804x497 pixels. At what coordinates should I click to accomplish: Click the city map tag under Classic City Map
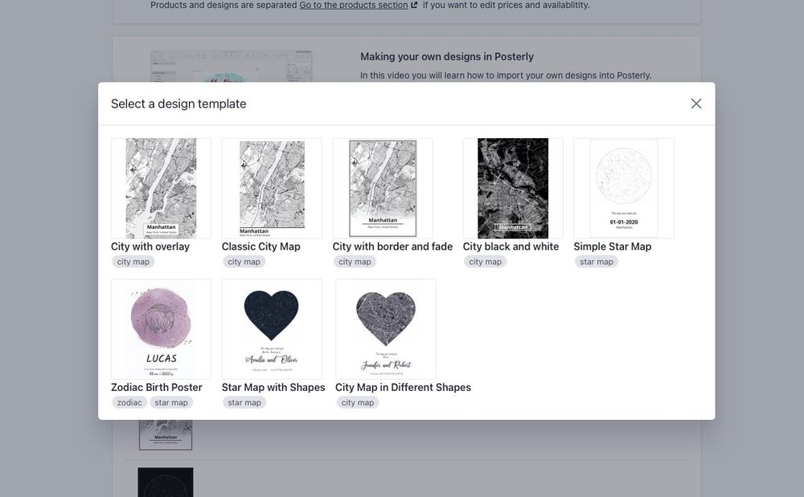pos(244,261)
